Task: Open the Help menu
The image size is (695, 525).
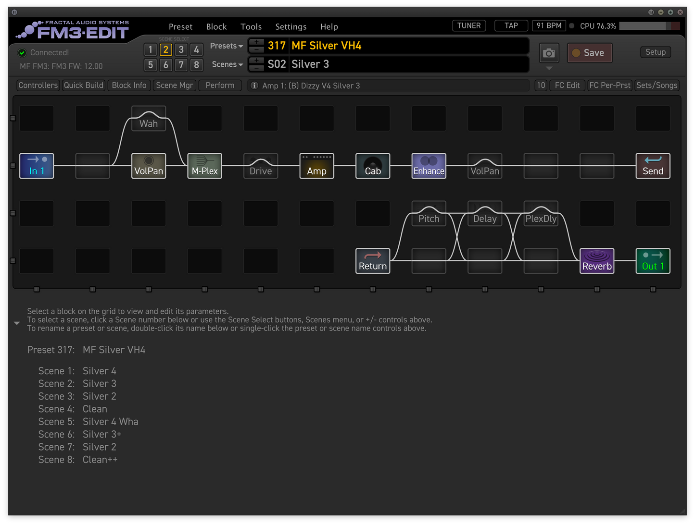Action: click(x=329, y=27)
